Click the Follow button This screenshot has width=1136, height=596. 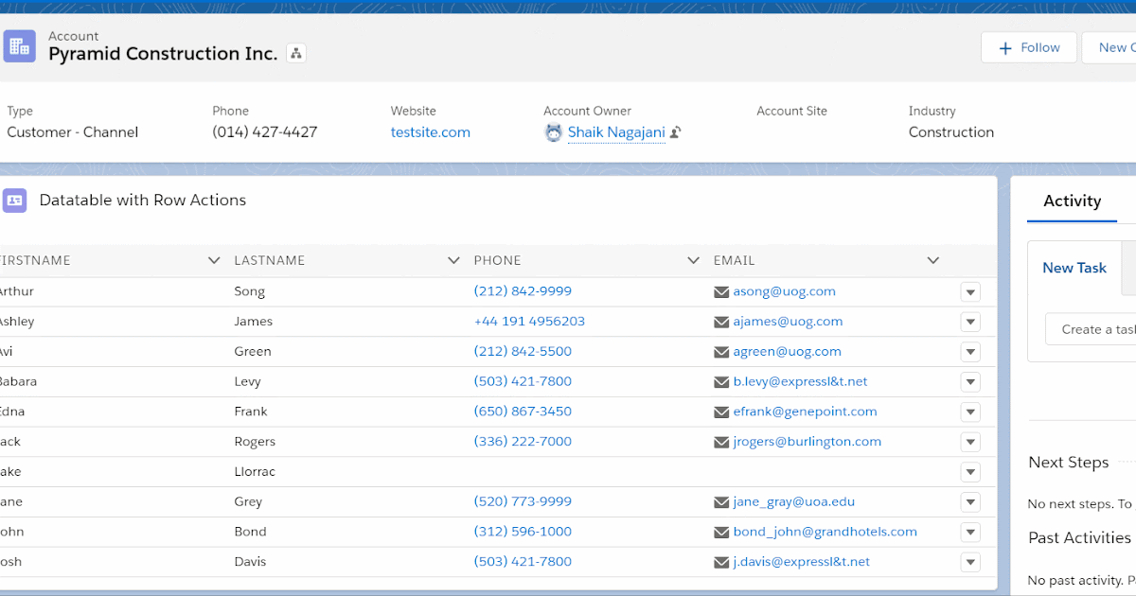(1028, 46)
